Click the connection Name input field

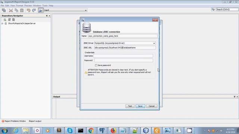[x=122, y=36]
